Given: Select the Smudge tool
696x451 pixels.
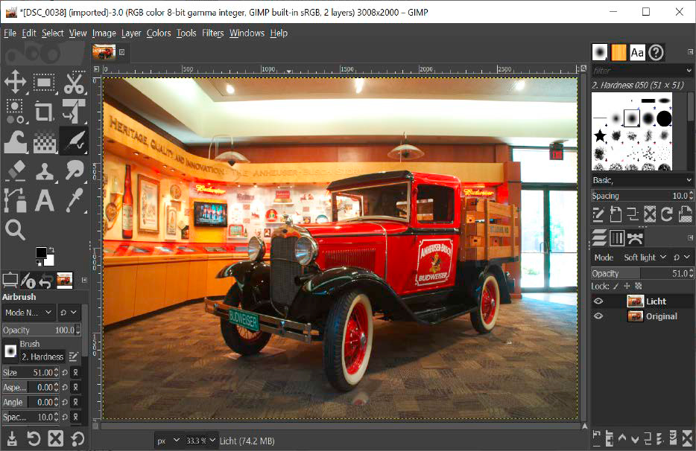Looking at the screenshot, I should pyautogui.click(x=74, y=170).
